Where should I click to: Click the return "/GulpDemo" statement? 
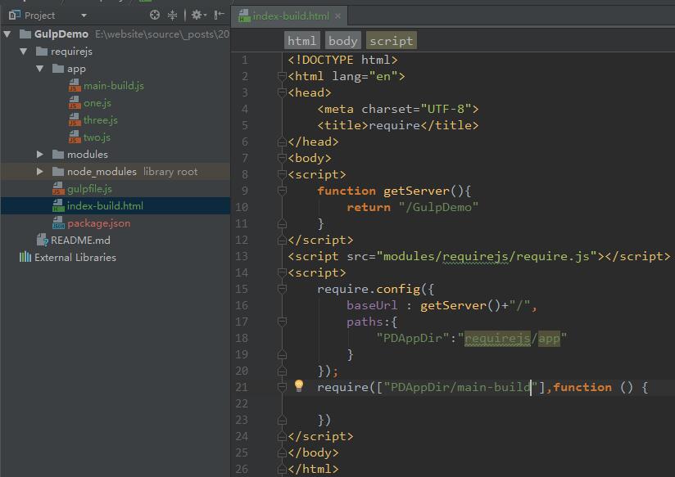(x=412, y=207)
